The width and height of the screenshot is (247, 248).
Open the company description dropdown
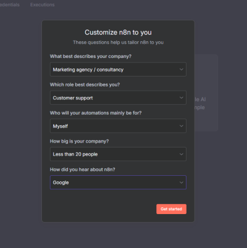[118, 70]
